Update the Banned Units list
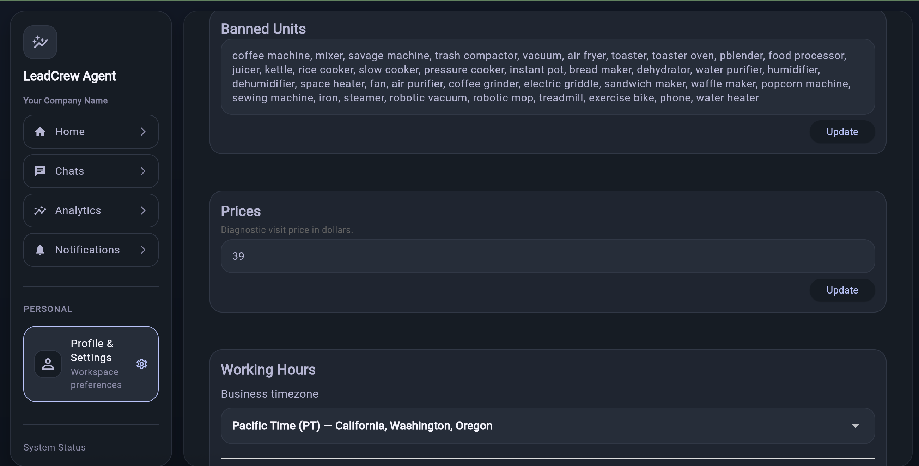The width and height of the screenshot is (919, 466). [x=842, y=131]
